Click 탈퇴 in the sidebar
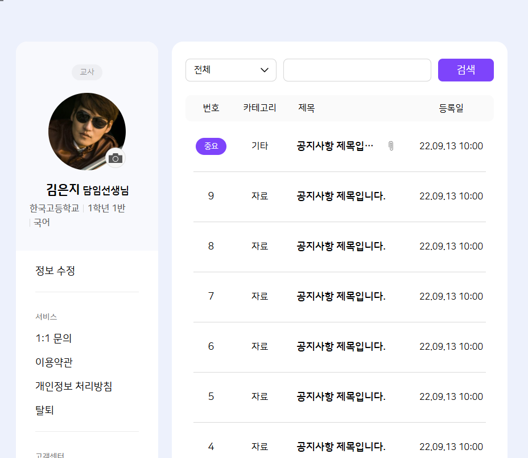Viewport: 528px width, 458px height. [44, 410]
